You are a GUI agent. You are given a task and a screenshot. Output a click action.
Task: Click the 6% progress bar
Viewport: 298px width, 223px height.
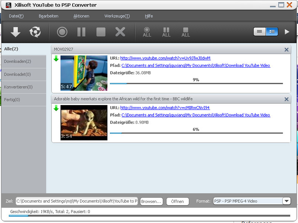(x=196, y=133)
